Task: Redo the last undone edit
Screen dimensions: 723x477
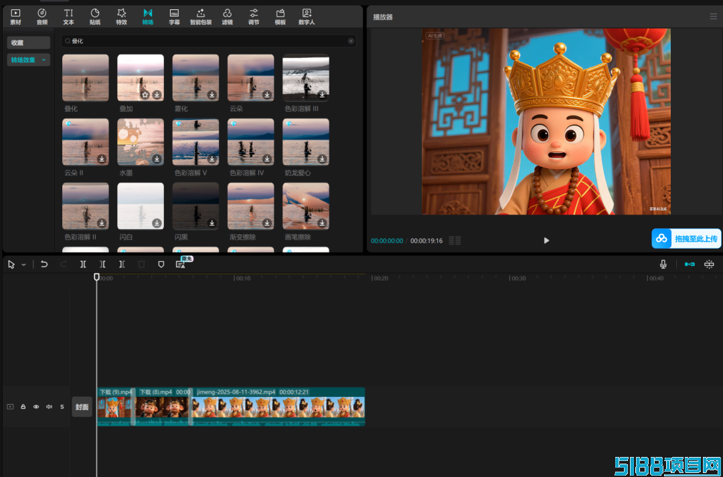Action: [x=64, y=264]
